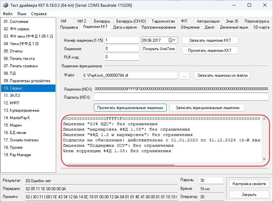Switch to the Дата и время tab

pyautogui.click(x=125, y=27)
